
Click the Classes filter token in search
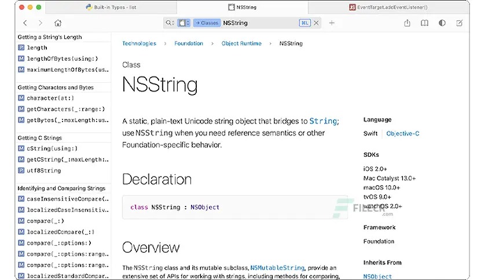[x=207, y=23]
